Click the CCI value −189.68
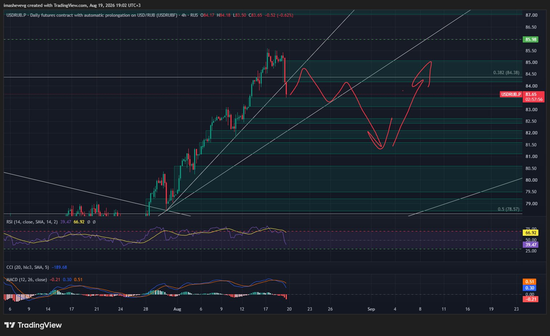The image size is (550, 336). [x=59, y=267]
